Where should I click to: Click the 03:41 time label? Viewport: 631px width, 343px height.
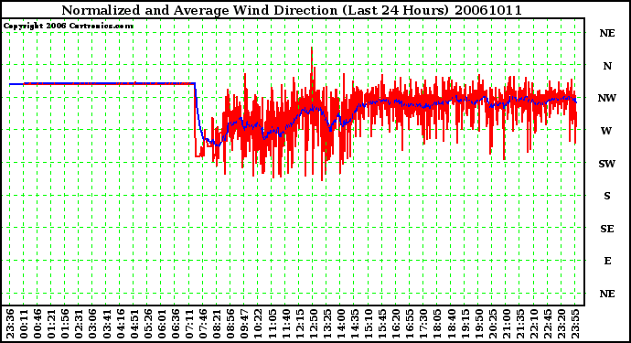tap(107, 324)
